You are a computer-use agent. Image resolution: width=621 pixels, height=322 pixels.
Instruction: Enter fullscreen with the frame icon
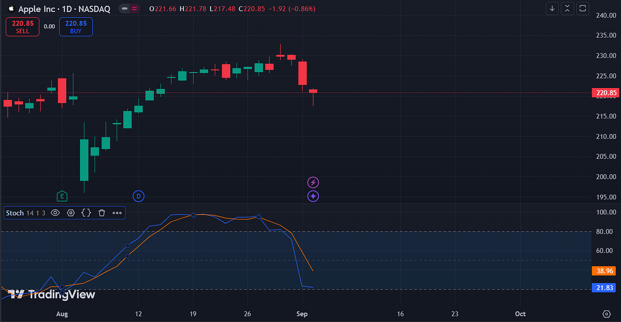point(583,8)
